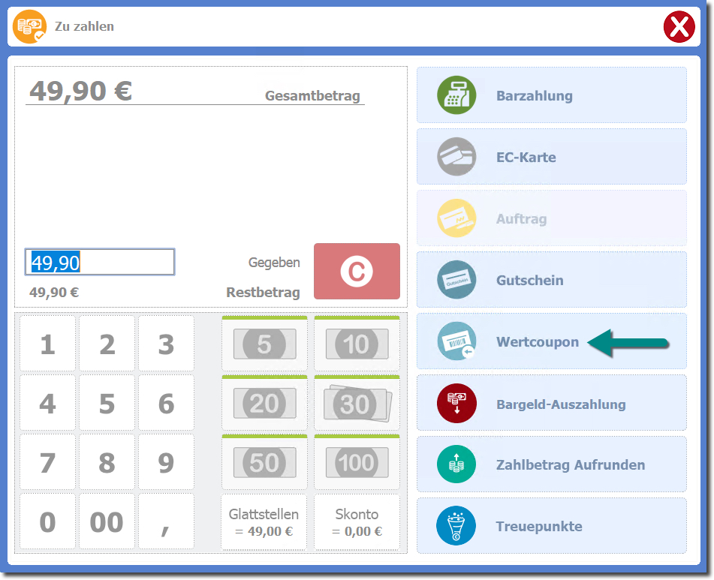714x580 pixels.
Task: Choose the 20 euro banknote button
Action: tap(264, 404)
